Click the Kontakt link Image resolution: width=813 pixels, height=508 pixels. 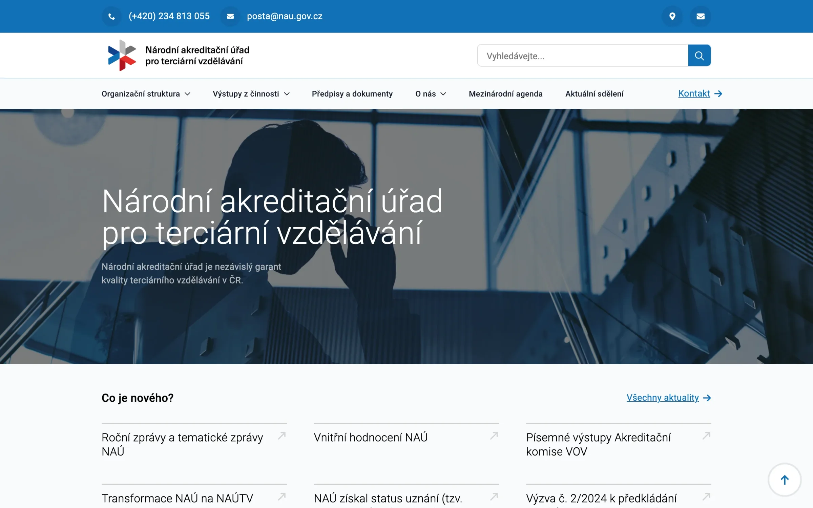coord(694,93)
